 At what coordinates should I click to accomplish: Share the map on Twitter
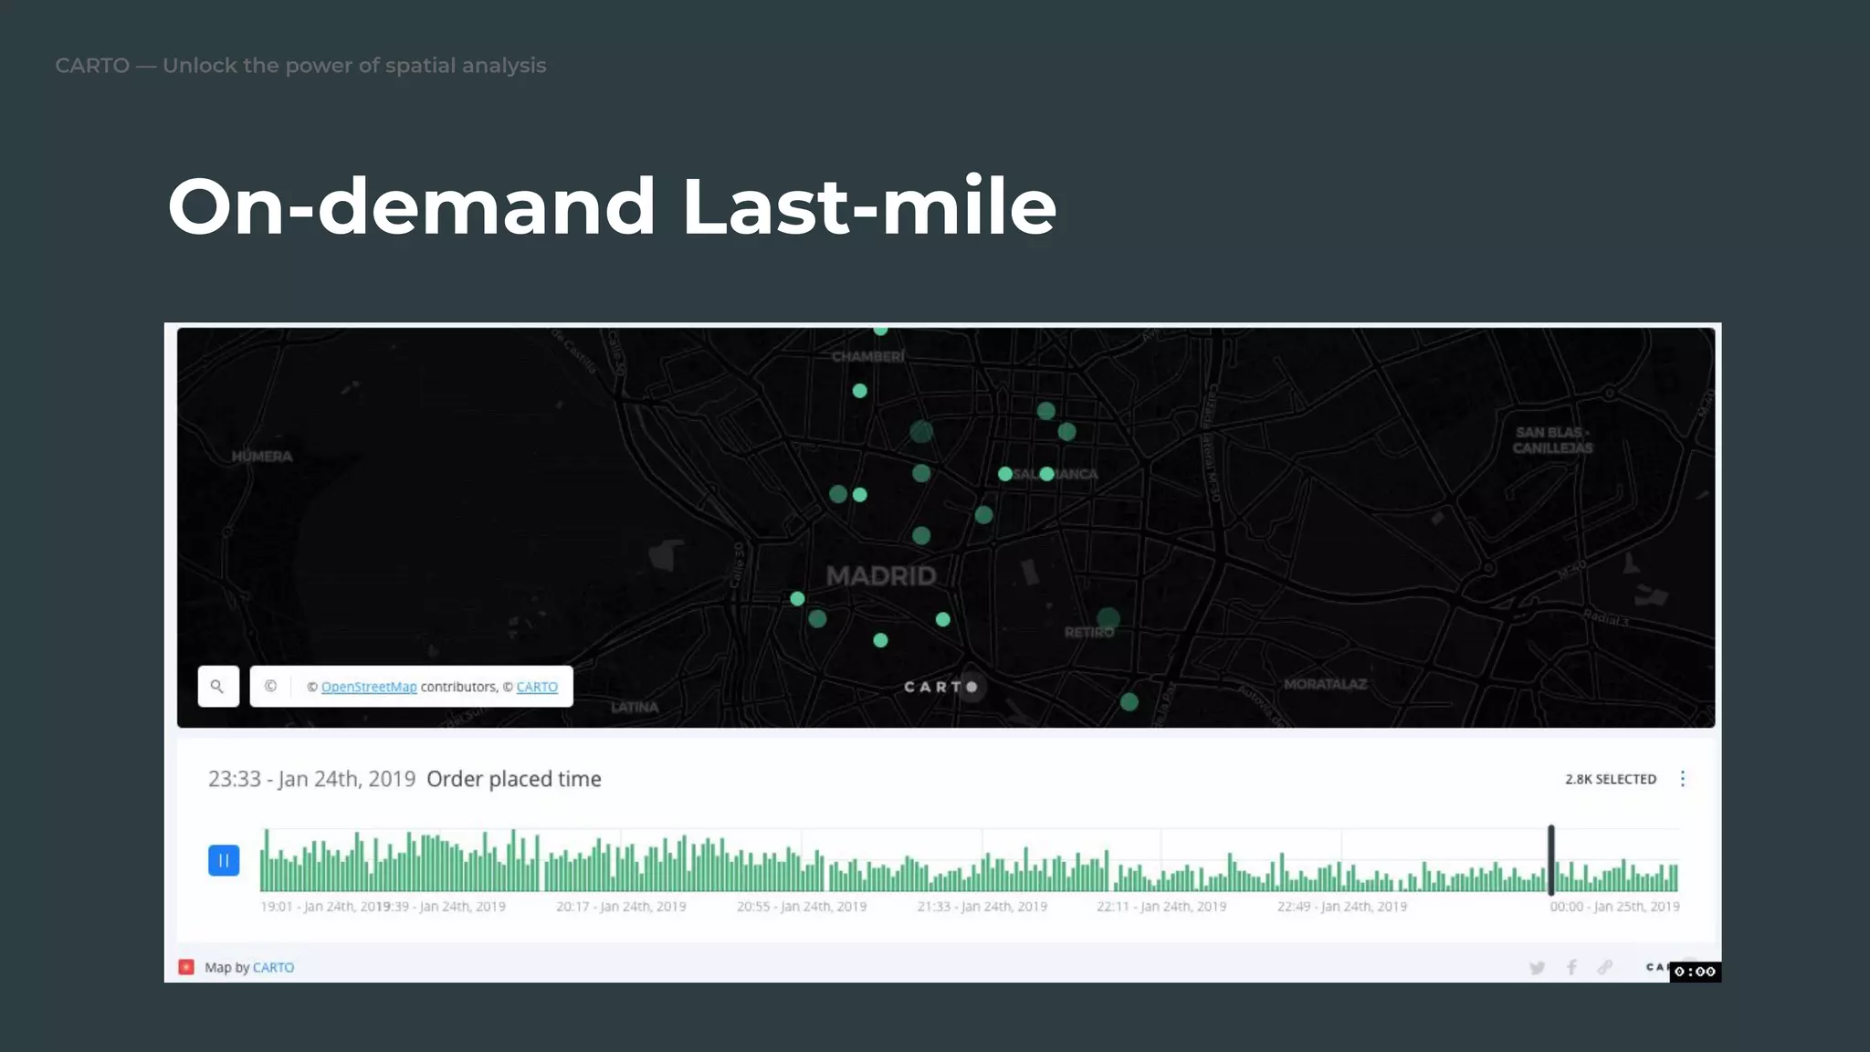click(1538, 968)
